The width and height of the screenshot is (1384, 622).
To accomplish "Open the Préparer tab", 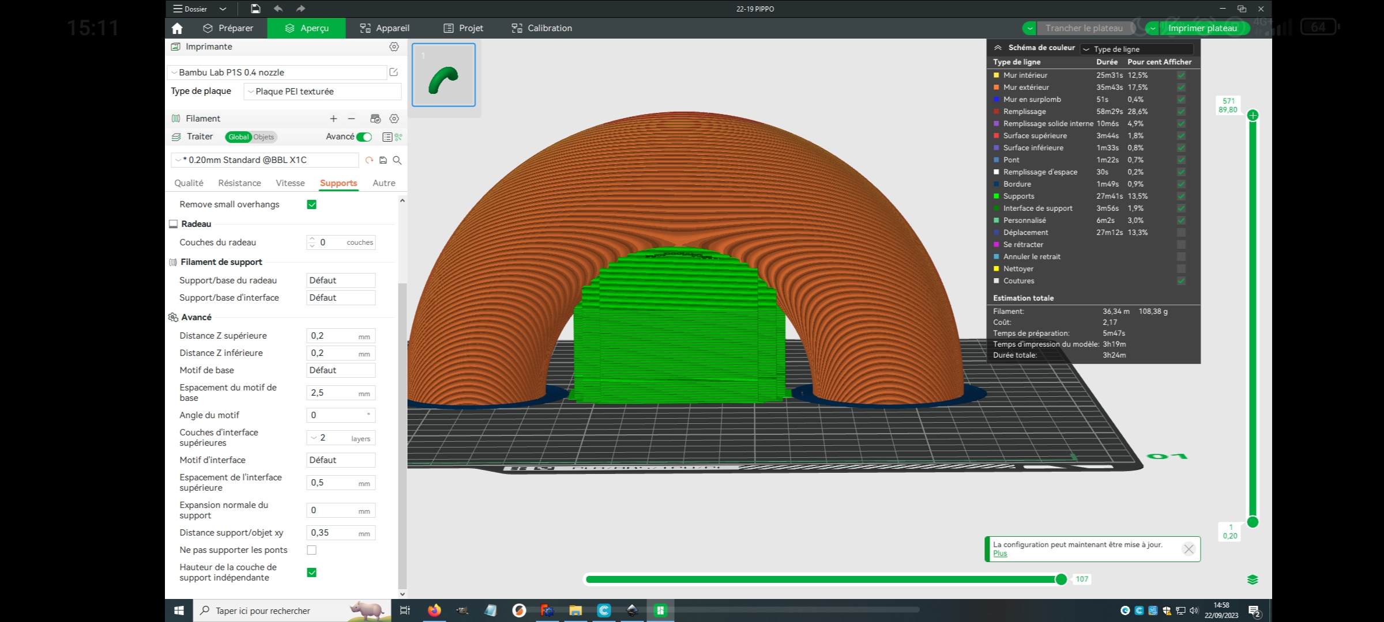I will (228, 28).
